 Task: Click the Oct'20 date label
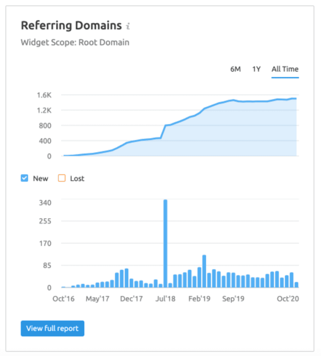click(x=288, y=299)
